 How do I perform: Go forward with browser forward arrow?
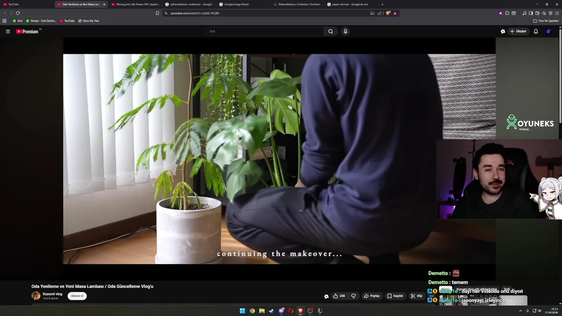(11, 13)
